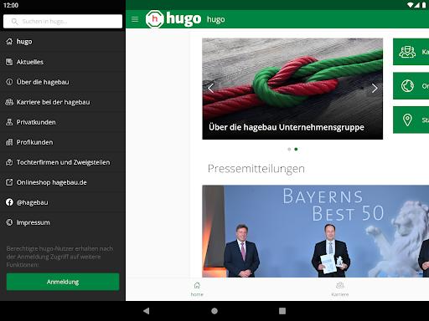
Task: Open Profikunden menu item
Action: coord(63,142)
